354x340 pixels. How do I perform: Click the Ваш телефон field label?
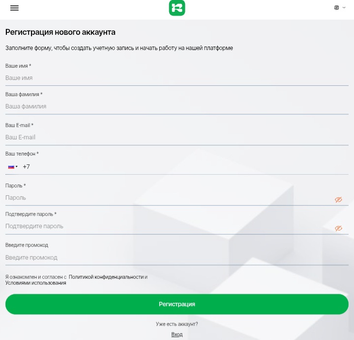(22, 154)
